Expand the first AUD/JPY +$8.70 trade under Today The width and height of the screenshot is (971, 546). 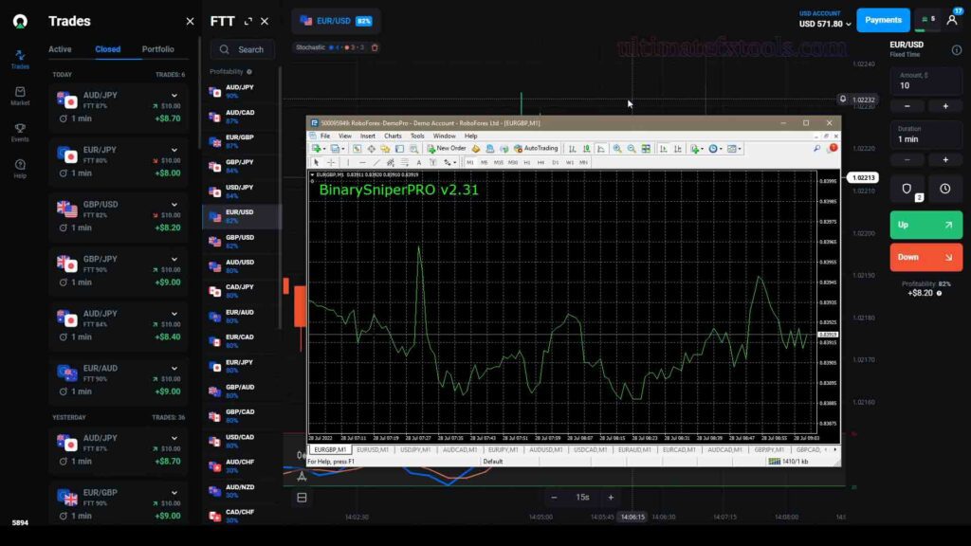point(174,96)
